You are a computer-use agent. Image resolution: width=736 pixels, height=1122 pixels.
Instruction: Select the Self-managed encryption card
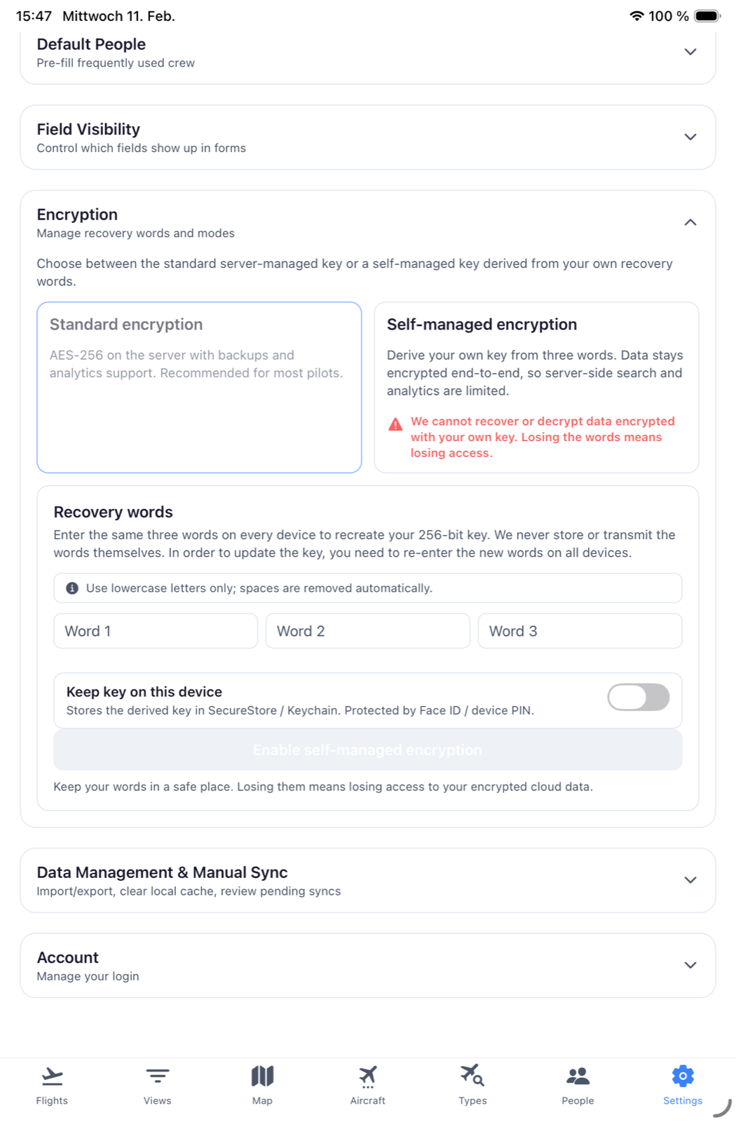point(536,387)
